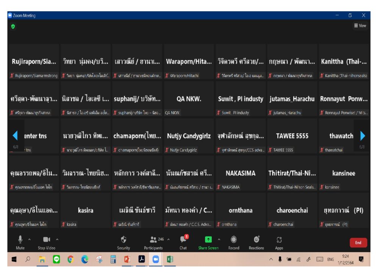Click the green encryption shield icon
The width and height of the screenshot is (388, 274).
click(13, 26)
